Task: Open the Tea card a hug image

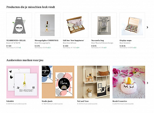Action: [104, 25]
